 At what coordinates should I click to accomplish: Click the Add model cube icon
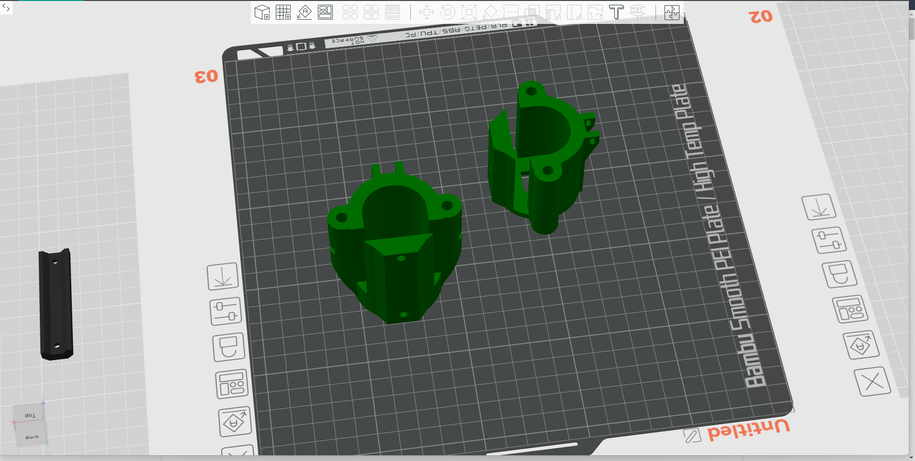pyautogui.click(x=262, y=12)
